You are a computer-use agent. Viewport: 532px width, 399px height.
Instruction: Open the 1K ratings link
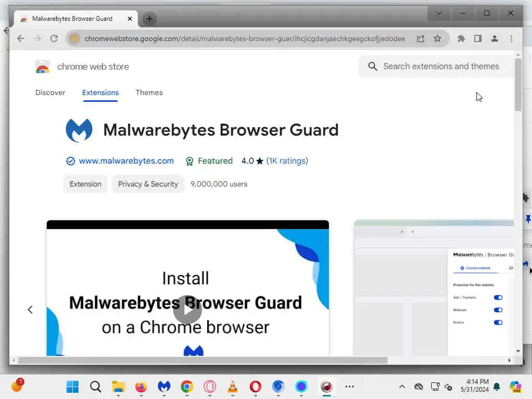(287, 161)
